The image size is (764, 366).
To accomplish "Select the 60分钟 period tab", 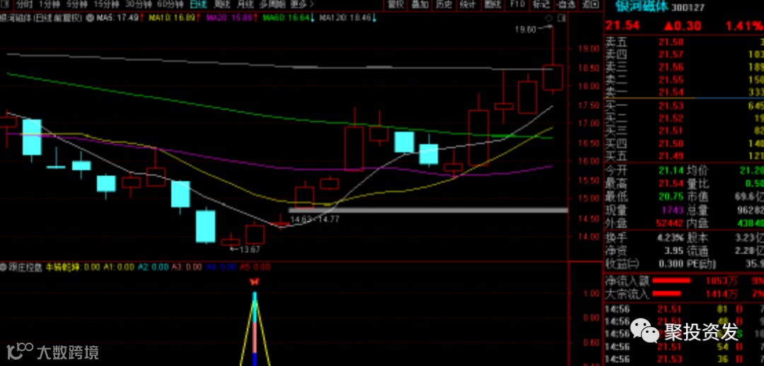I will [170, 4].
